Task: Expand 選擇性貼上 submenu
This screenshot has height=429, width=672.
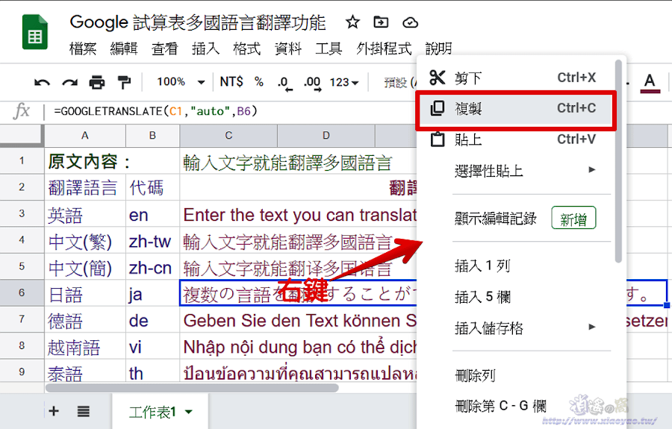Action: click(592, 170)
